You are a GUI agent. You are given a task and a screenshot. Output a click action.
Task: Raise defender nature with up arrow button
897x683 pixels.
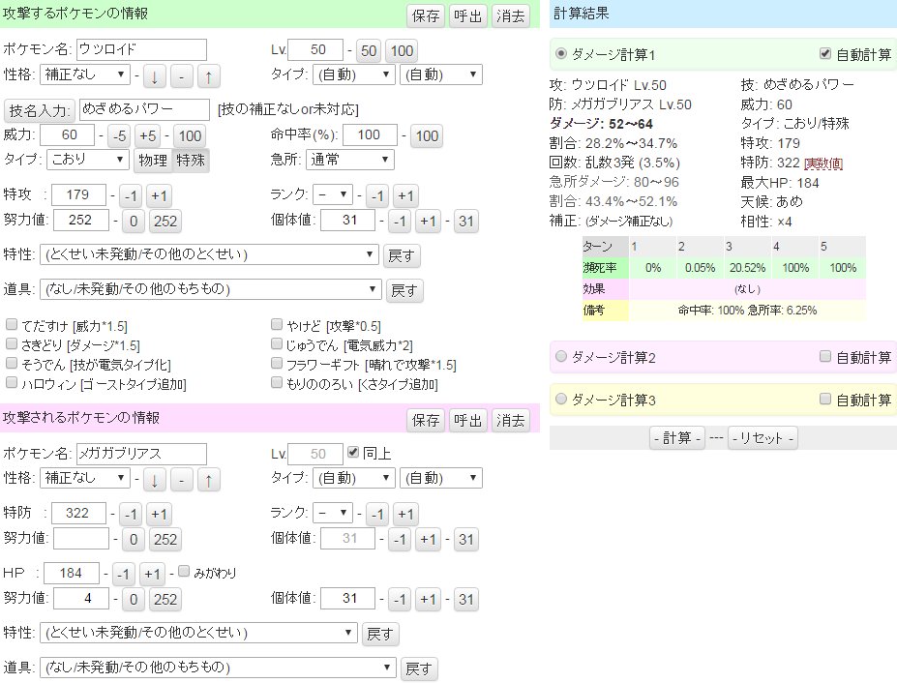point(209,480)
